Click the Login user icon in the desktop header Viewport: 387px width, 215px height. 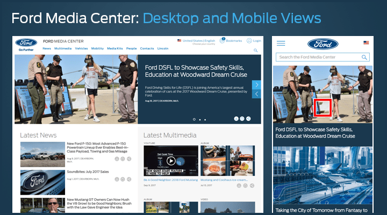249,41
